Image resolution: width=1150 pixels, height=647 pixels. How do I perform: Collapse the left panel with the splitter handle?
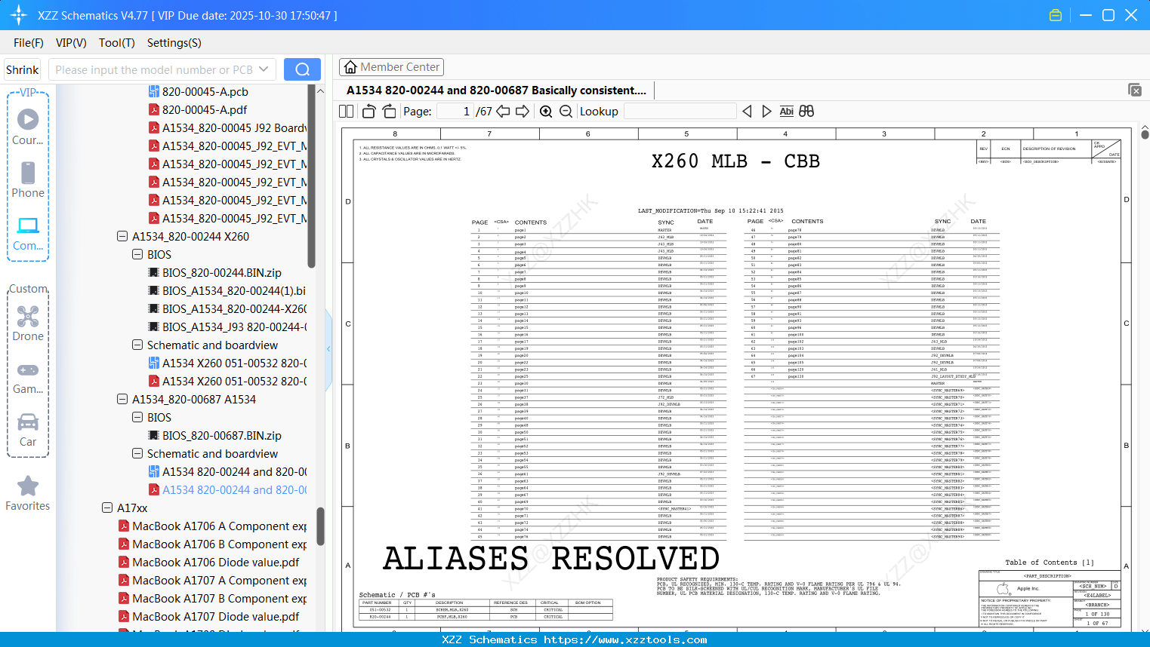coord(328,348)
